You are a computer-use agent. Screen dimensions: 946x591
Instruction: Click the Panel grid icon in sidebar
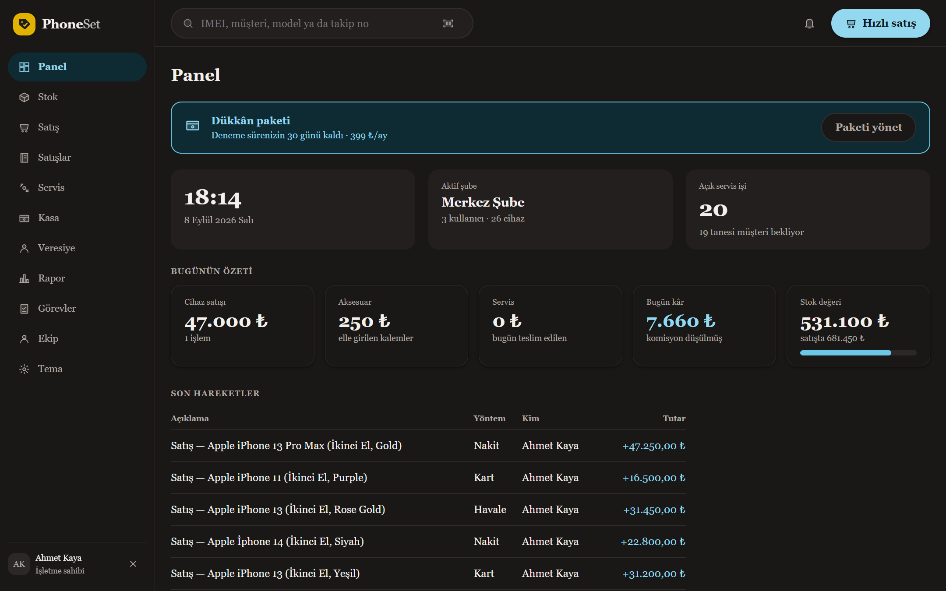[24, 67]
